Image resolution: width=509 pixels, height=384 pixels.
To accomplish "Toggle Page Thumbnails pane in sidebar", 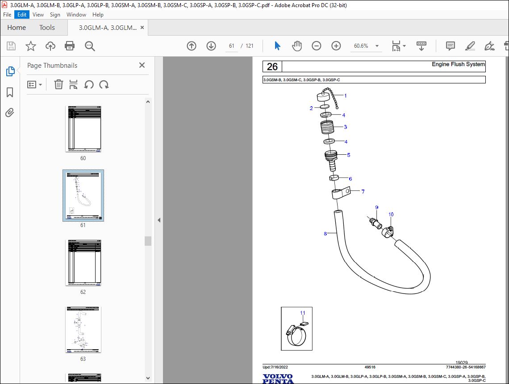I will (x=10, y=71).
